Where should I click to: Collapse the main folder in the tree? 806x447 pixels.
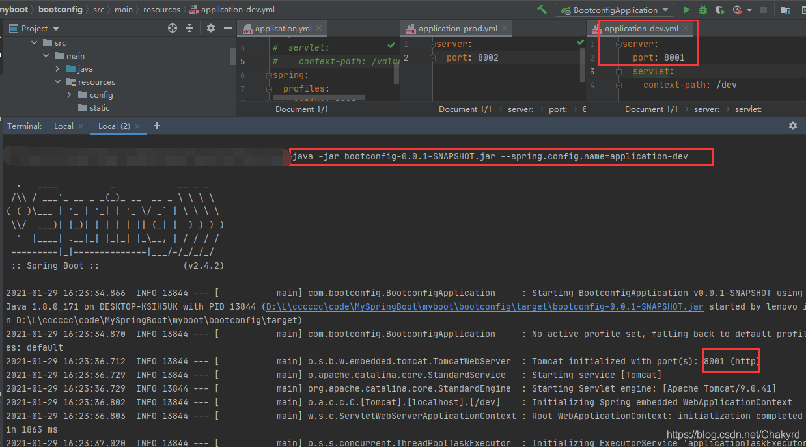point(46,55)
